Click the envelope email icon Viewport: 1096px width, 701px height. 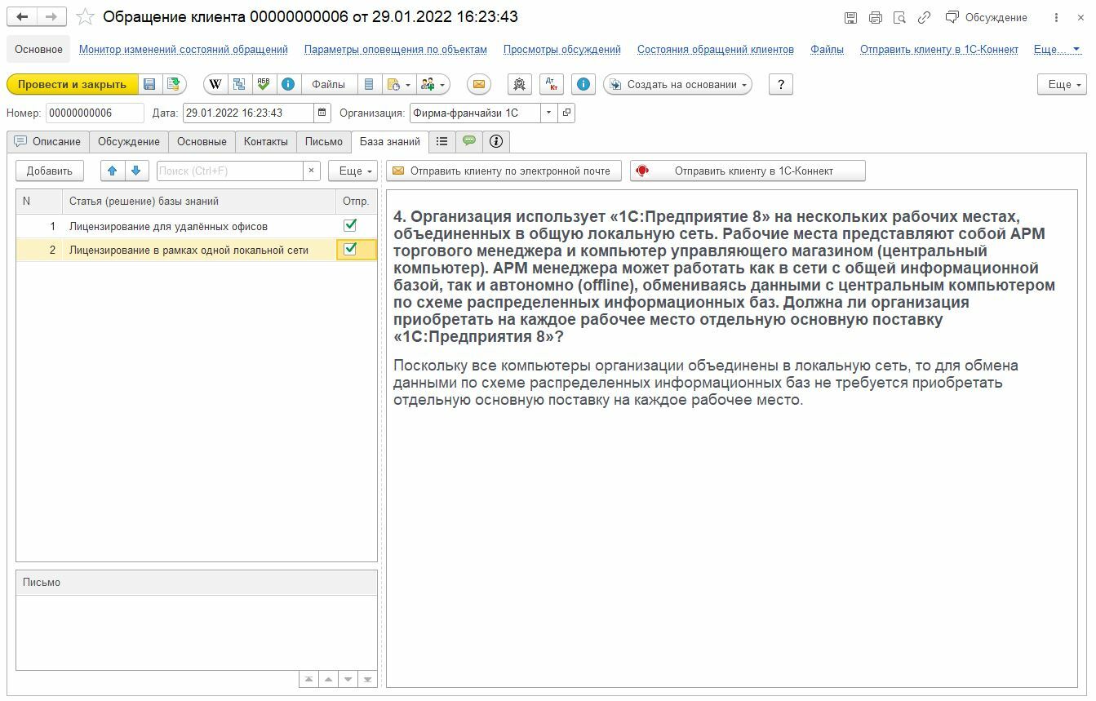[479, 84]
